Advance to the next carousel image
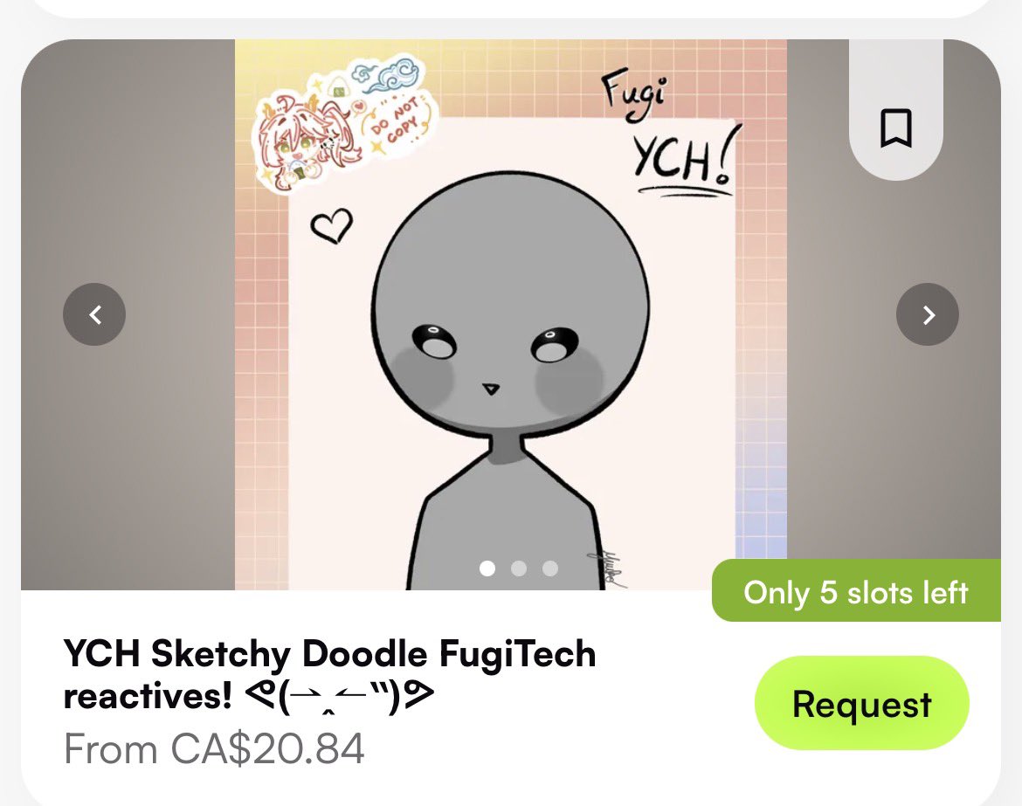1022x806 pixels. point(928,314)
